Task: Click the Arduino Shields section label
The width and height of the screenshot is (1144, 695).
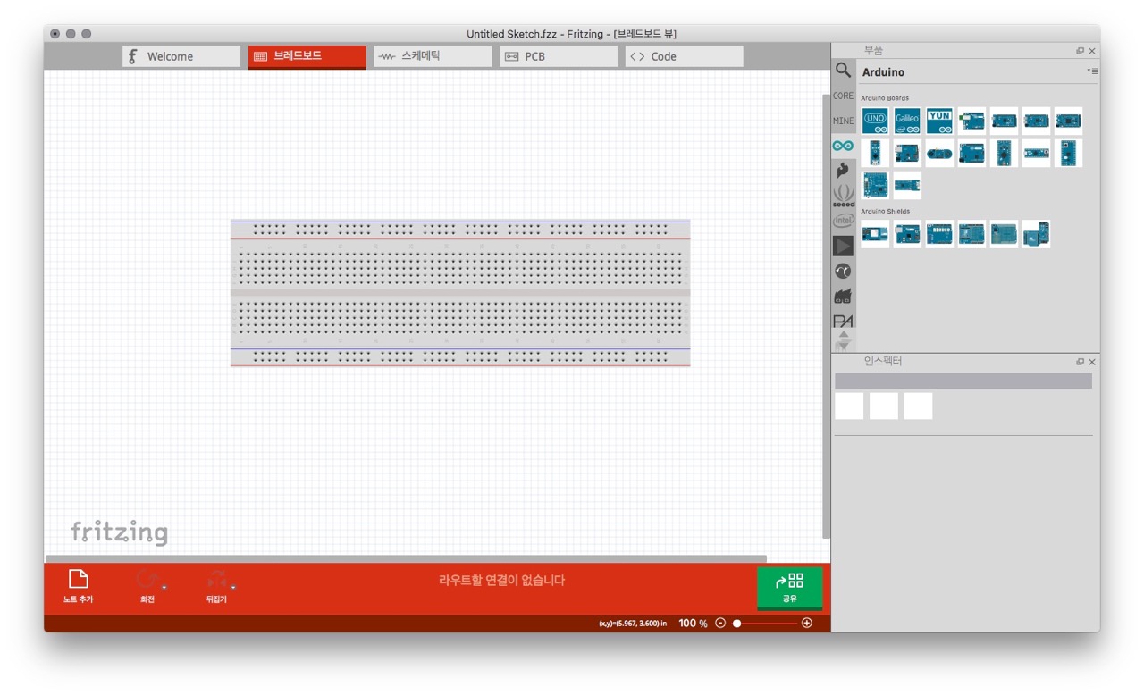Action: coord(886,212)
